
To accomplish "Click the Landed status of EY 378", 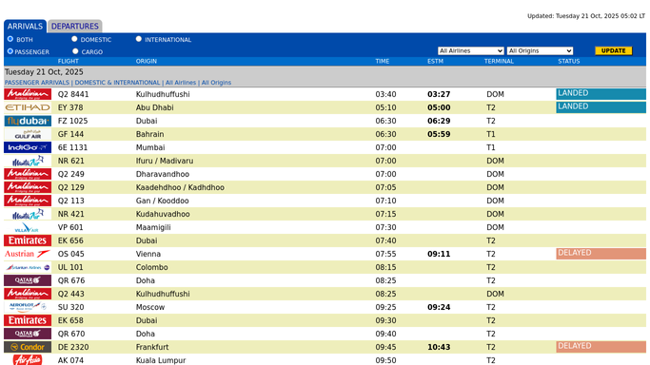I will [601, 106].
